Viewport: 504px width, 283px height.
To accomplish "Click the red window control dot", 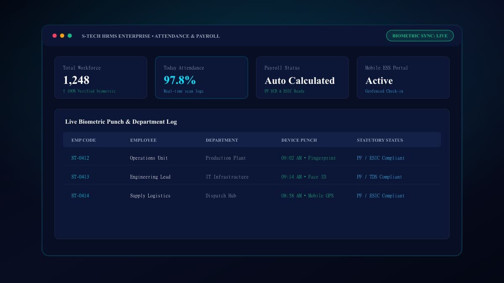I will (x=55, y=36).
